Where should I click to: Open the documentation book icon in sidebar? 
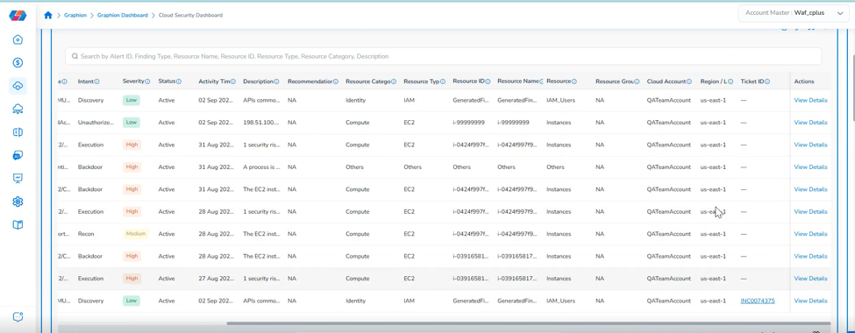(x=18, y=224)
